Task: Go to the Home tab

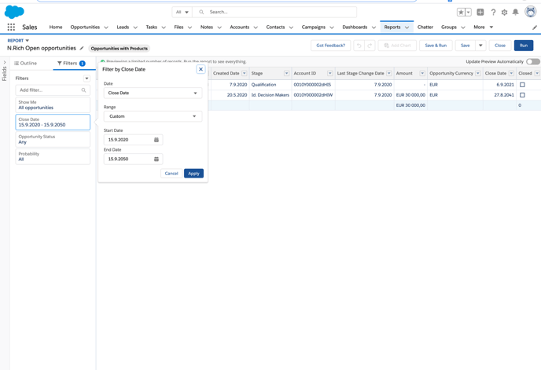Action: click(x=56, y=27)
